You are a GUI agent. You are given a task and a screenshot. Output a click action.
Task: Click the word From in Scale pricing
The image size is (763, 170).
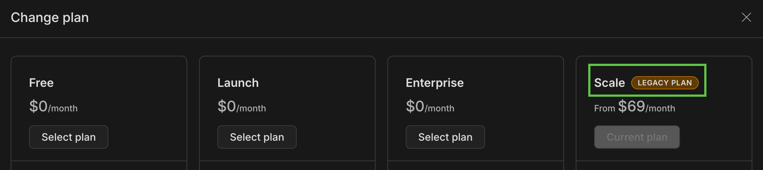[x=604, y=108]
